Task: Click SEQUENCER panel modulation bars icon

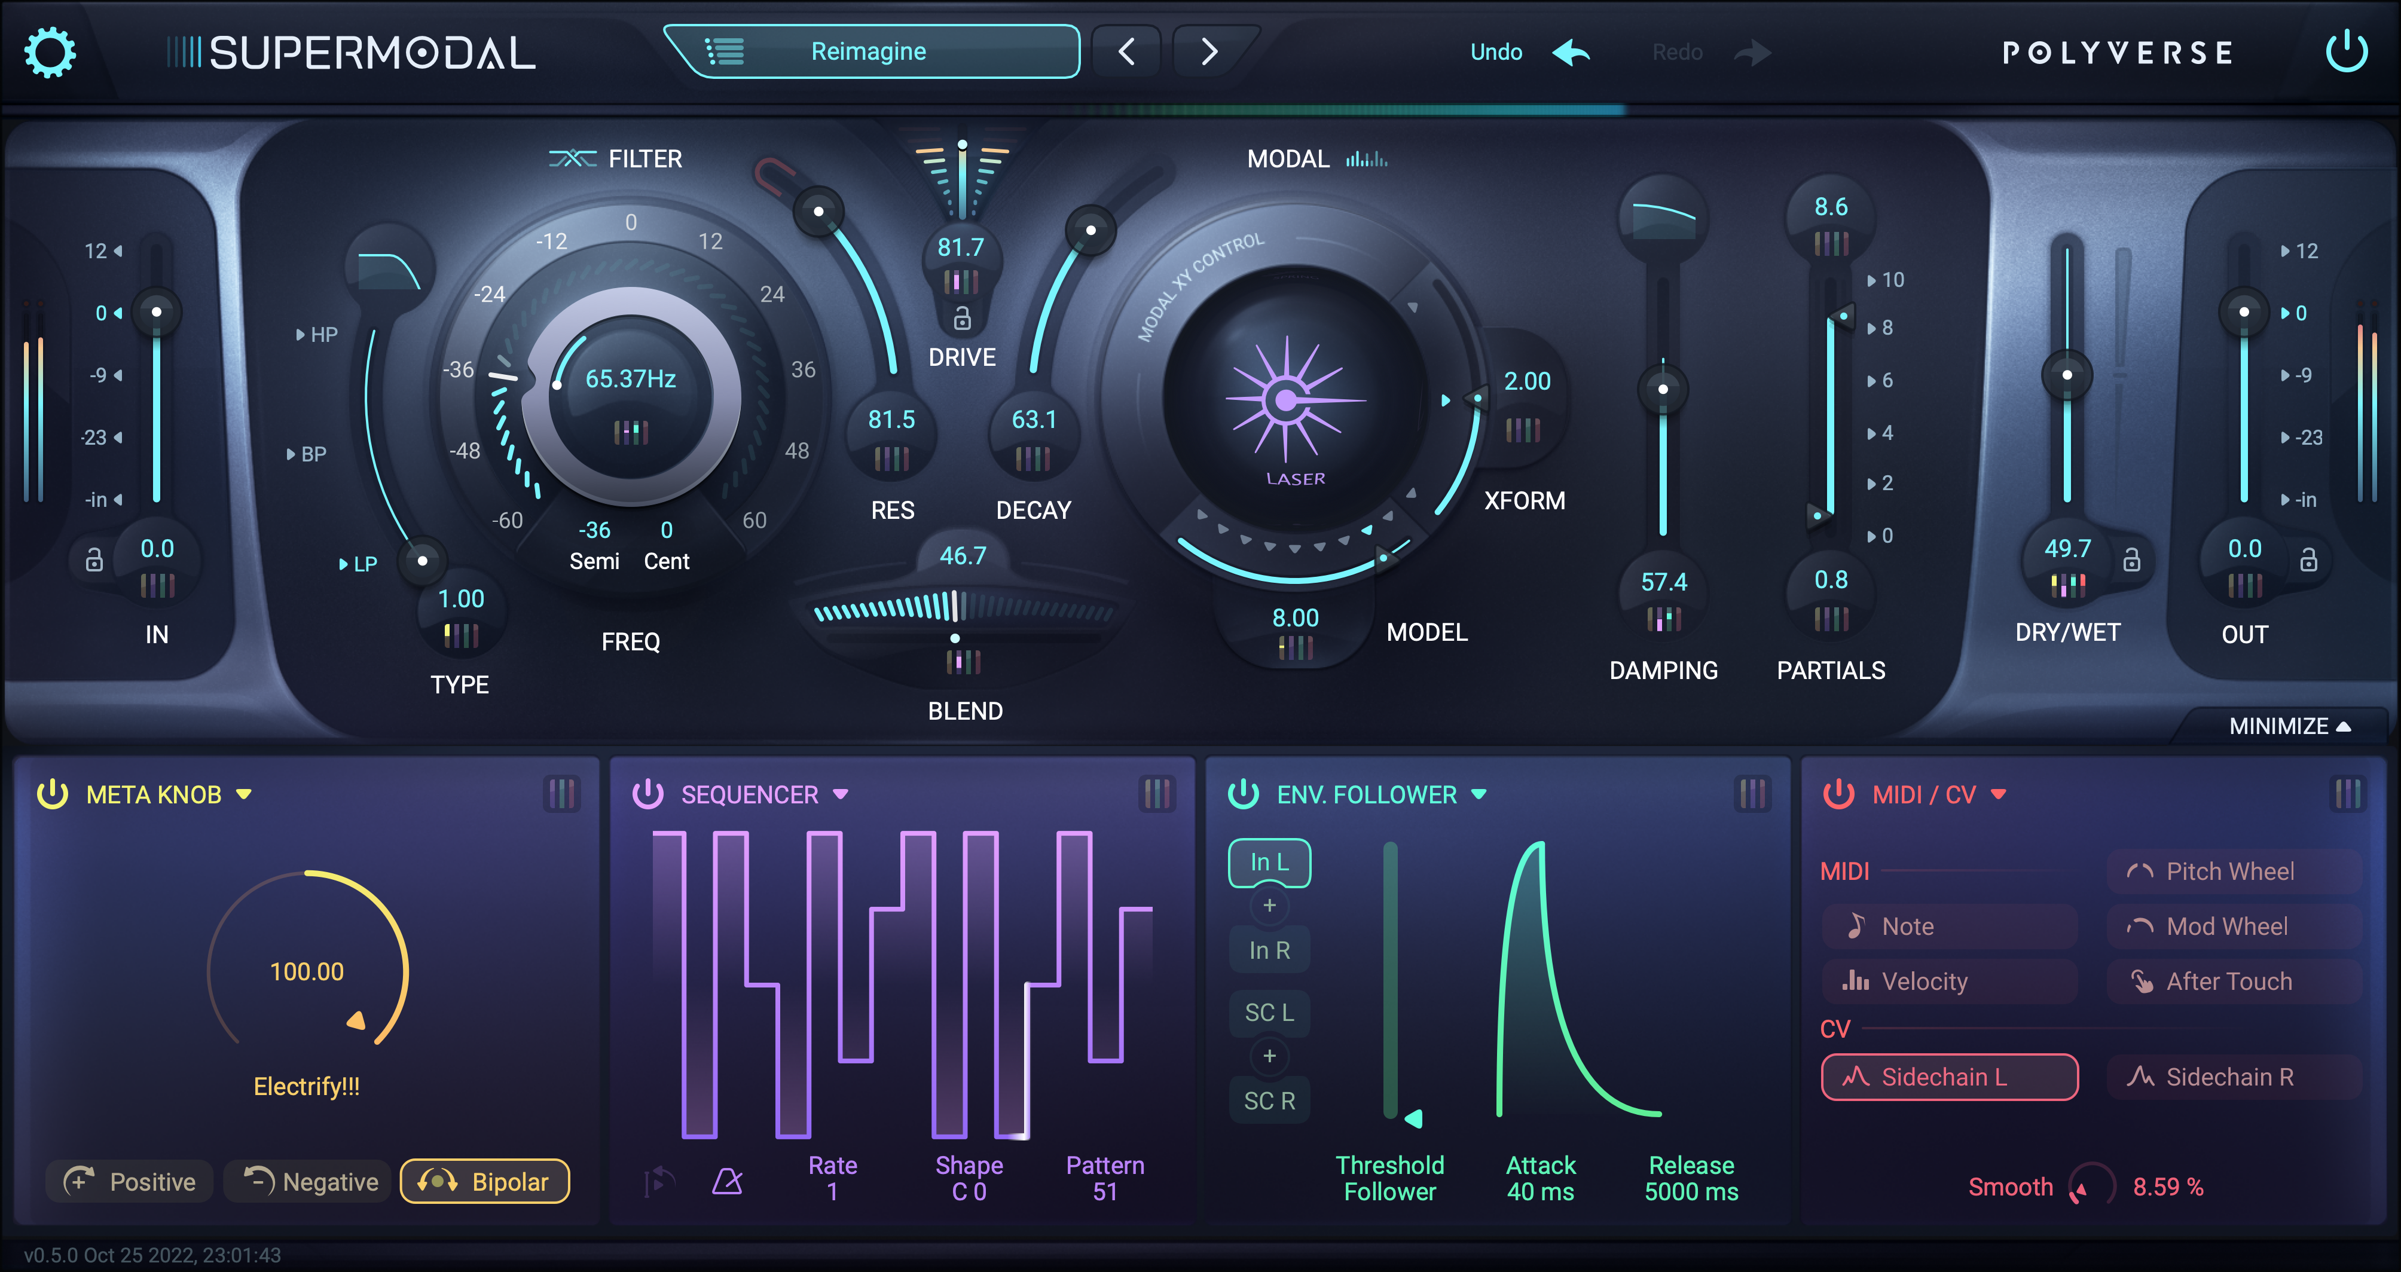Action: (1157, 794)
